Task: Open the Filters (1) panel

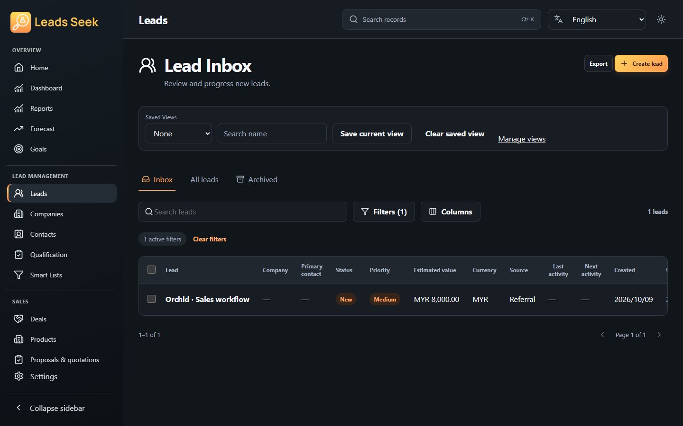Action: [384, 212]
